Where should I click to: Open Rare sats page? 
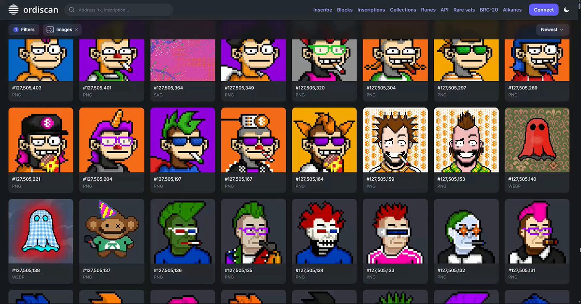click(464, 10)
